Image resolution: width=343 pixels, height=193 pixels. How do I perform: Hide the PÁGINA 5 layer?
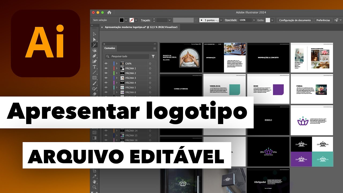[106, 87]
